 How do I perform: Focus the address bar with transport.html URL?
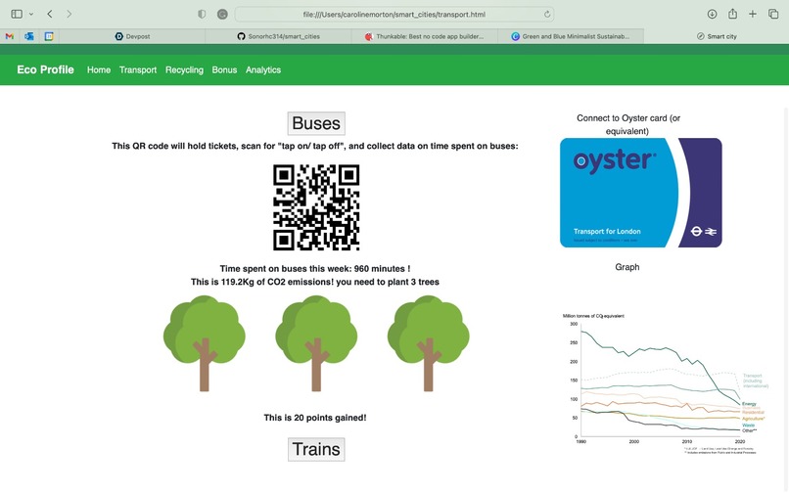point(394,14)
